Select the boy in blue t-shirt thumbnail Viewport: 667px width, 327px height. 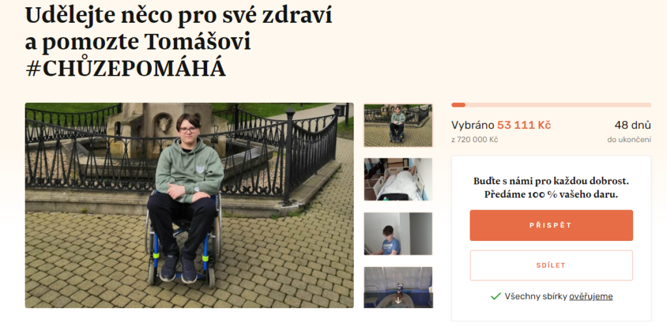[398, 233]
